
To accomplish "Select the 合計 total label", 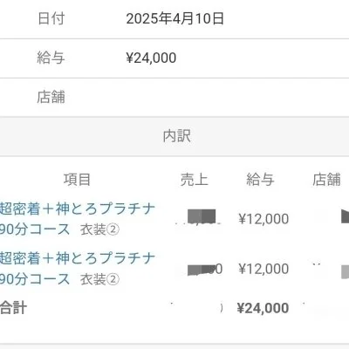I will point(13,308).
